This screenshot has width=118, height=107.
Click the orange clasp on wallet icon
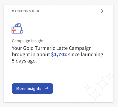point(14,30)
